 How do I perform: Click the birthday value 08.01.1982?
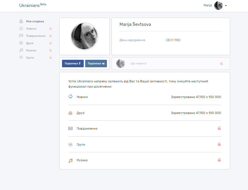(x=173, y=40)
